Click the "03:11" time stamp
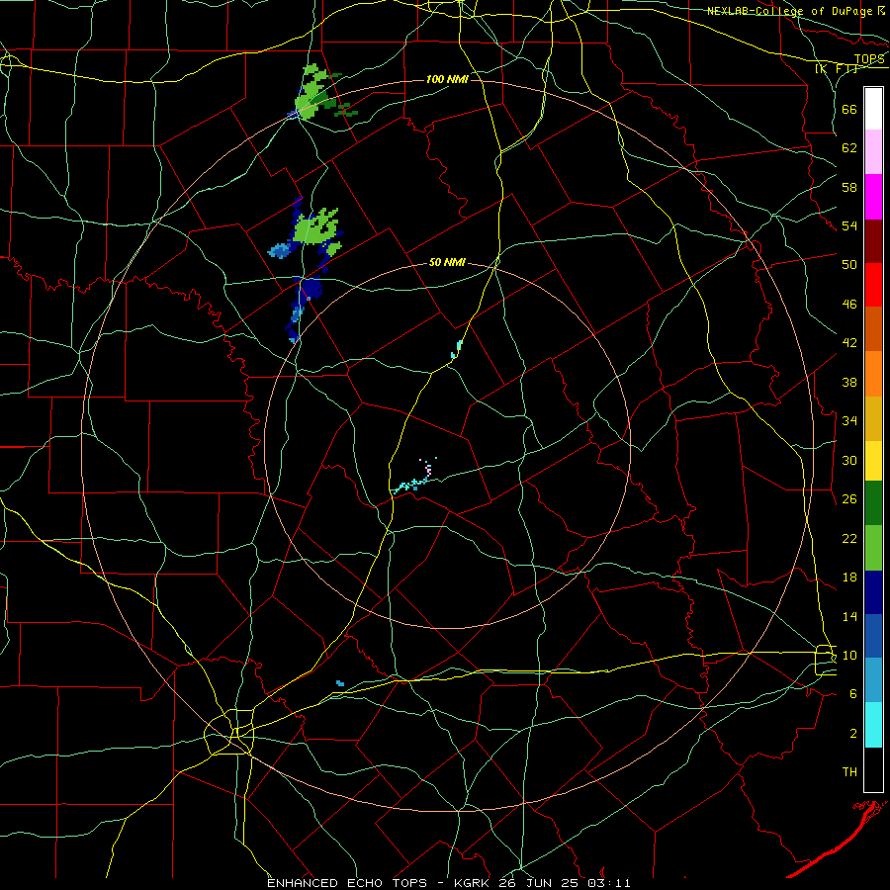The height and width of the screenshot is (890, 890). [609, 883]
